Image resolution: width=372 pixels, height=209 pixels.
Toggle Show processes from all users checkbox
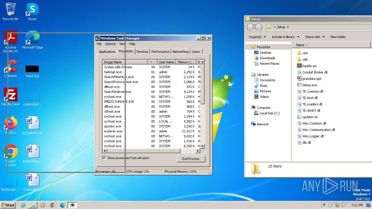point(104,158)
